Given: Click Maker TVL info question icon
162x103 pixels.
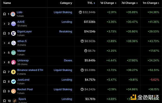Looking at the screenshot, I should click(86, 51).
